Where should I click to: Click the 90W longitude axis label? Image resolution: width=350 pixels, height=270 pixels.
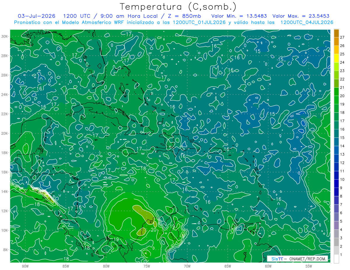coord(25,267)
